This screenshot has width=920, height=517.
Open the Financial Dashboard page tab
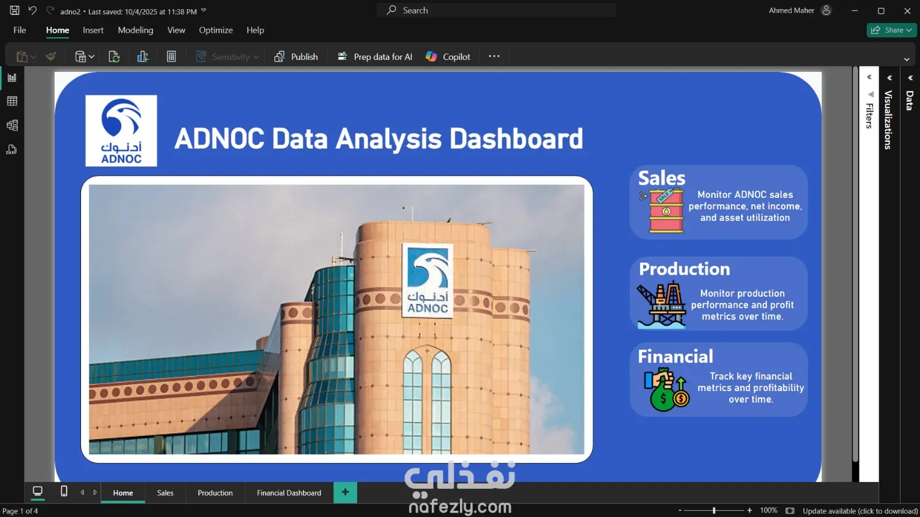(x=289, y=493)
